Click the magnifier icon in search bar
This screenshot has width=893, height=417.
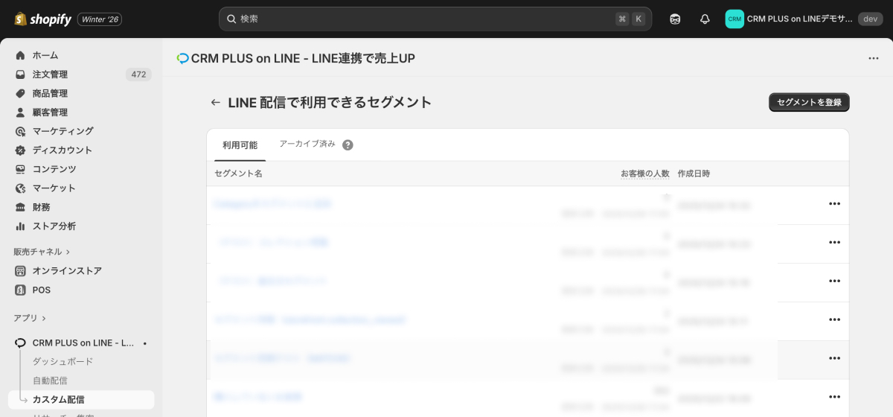pyautogui.click(x=231, y=19)
